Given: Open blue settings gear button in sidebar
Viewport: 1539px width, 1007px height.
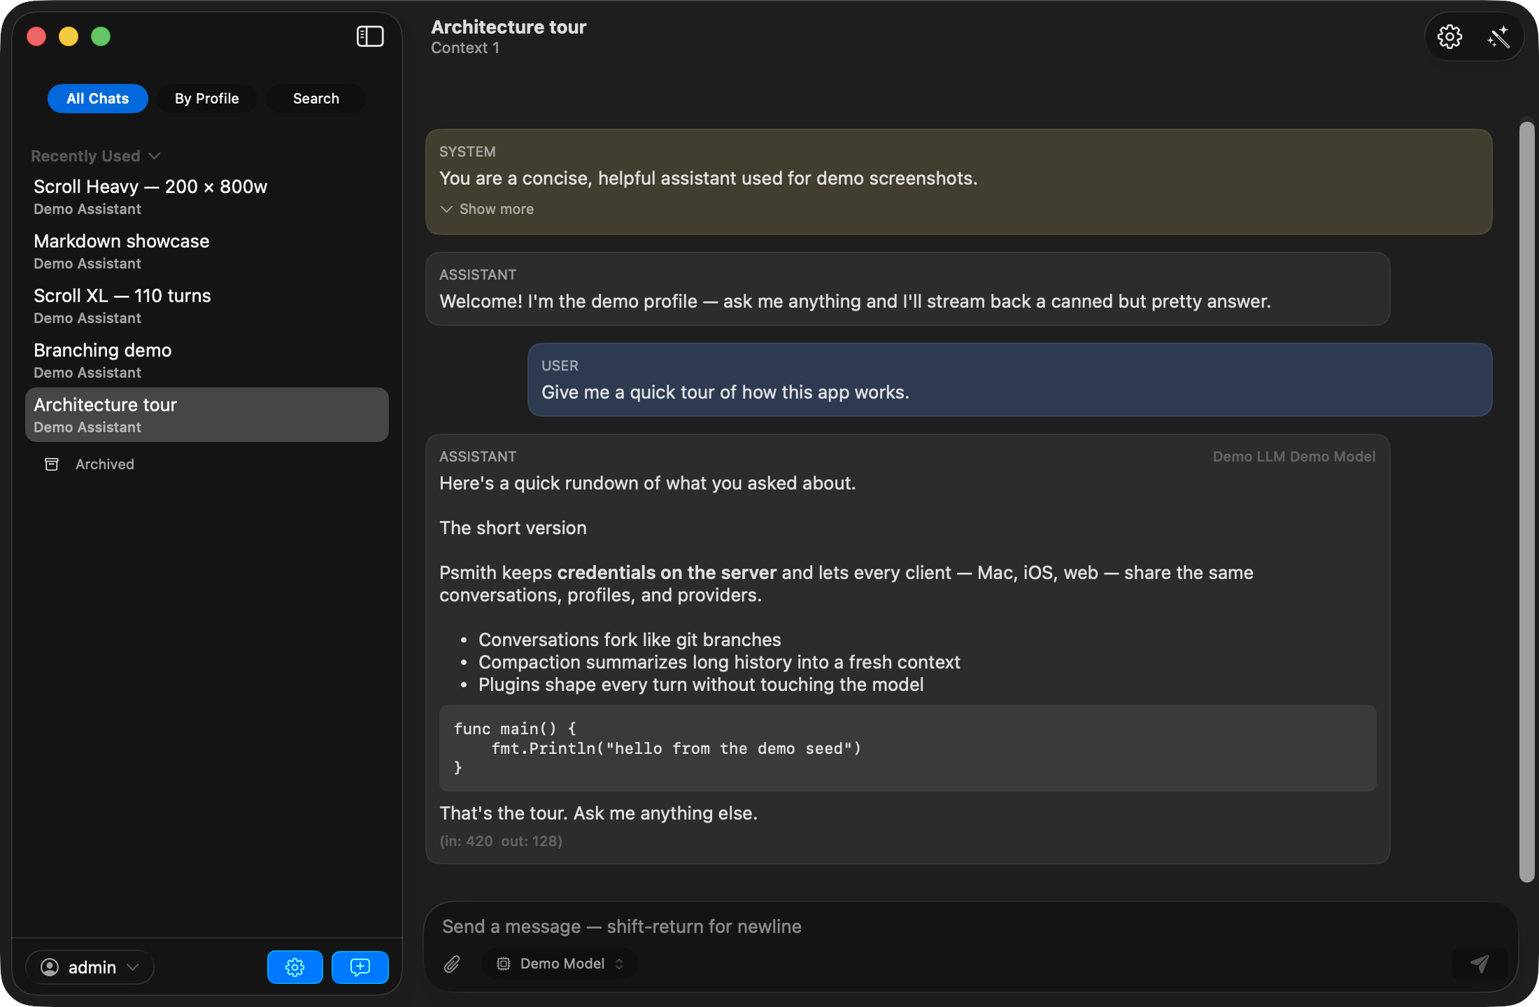Looking at the screenshot, I should tap(295, 967).
